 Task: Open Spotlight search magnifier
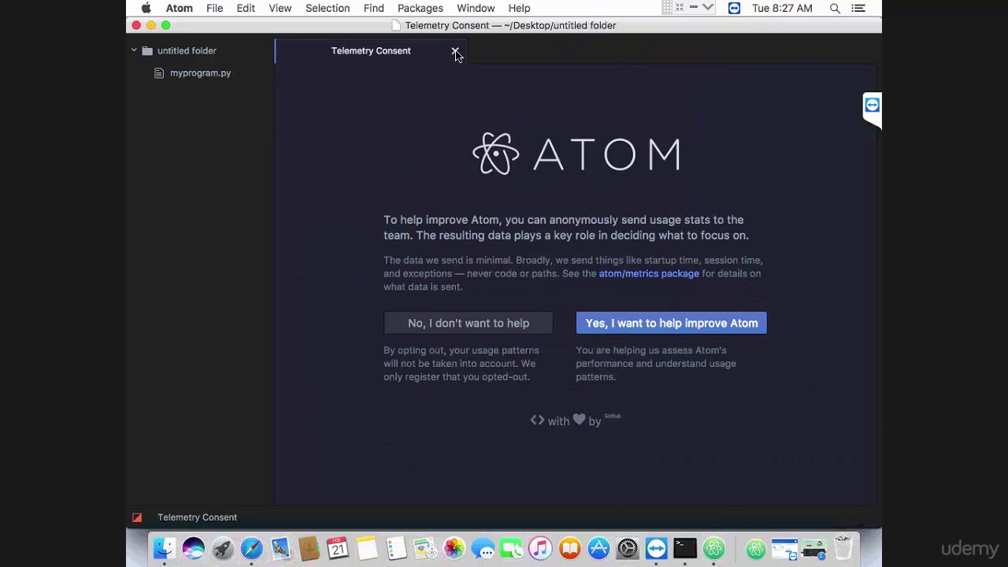click(x=835, y=8)
